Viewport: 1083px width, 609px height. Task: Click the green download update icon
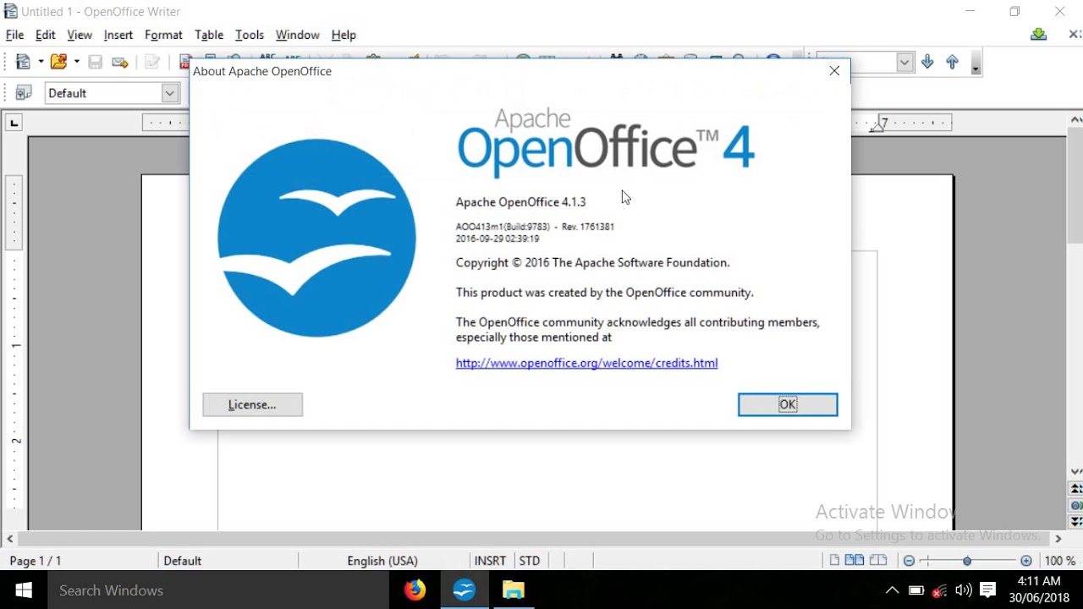coord(1039,35)
